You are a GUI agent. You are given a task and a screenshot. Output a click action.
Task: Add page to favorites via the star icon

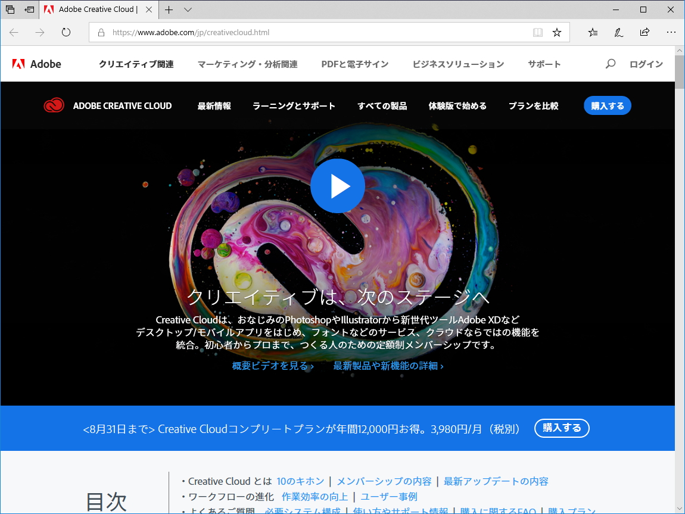click(x=556, y=33)
